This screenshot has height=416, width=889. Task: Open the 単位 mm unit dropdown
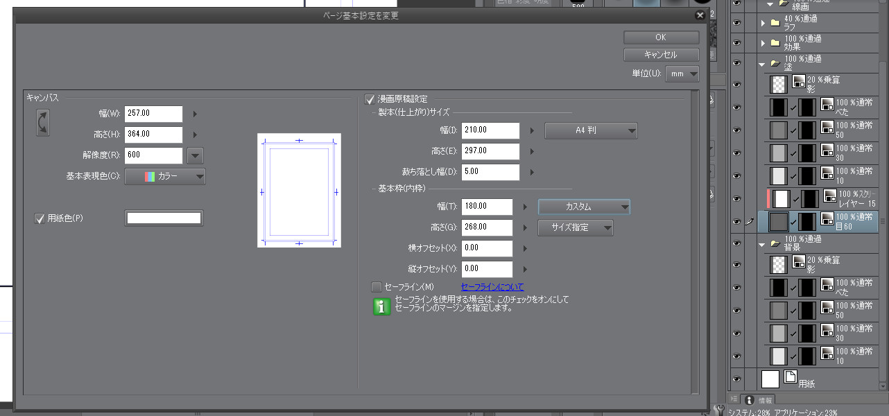(x=682, y=73)
